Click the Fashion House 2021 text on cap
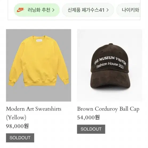 110,65
